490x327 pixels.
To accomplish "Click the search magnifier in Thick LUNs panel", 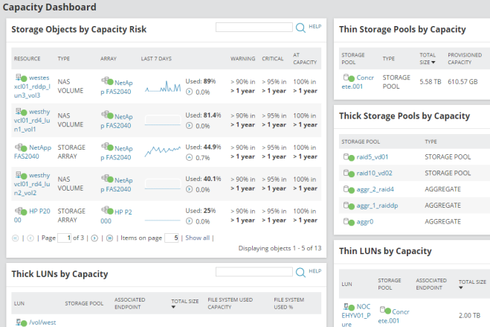I will pos(300,273).
